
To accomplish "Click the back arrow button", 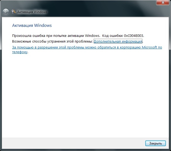I will [6, 12].
